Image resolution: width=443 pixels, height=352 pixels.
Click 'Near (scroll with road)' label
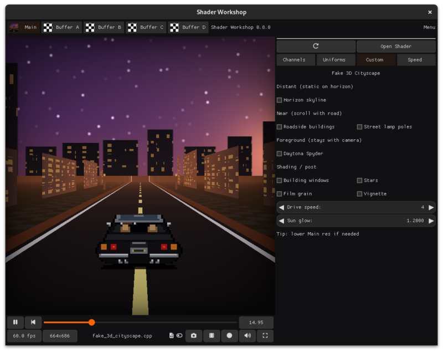pyautogui.click(x=309, y=114)
